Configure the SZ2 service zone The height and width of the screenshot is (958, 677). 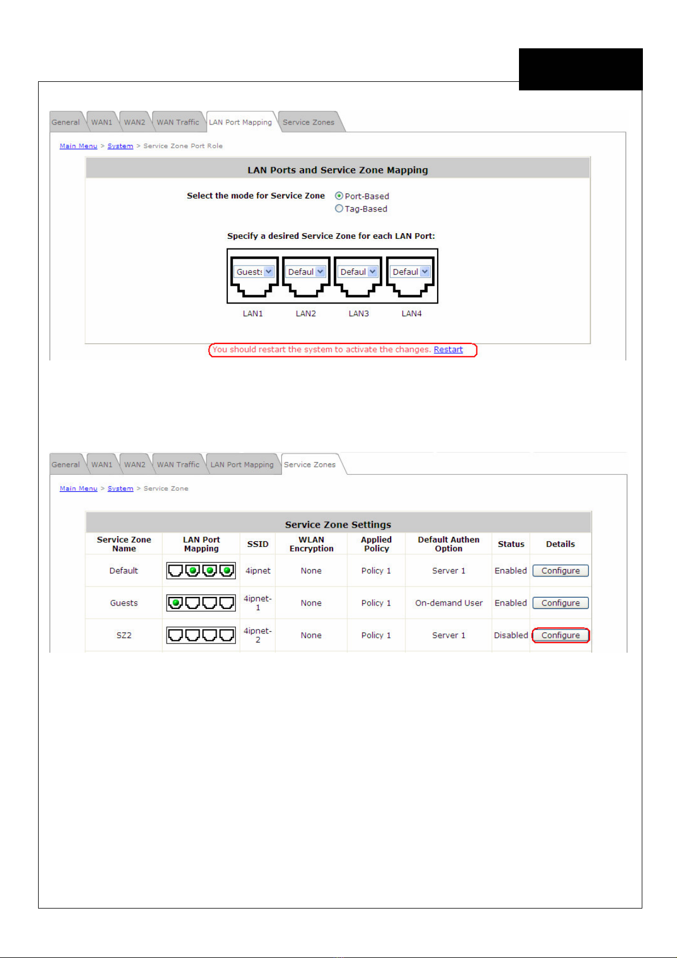[x=560, y=635]
